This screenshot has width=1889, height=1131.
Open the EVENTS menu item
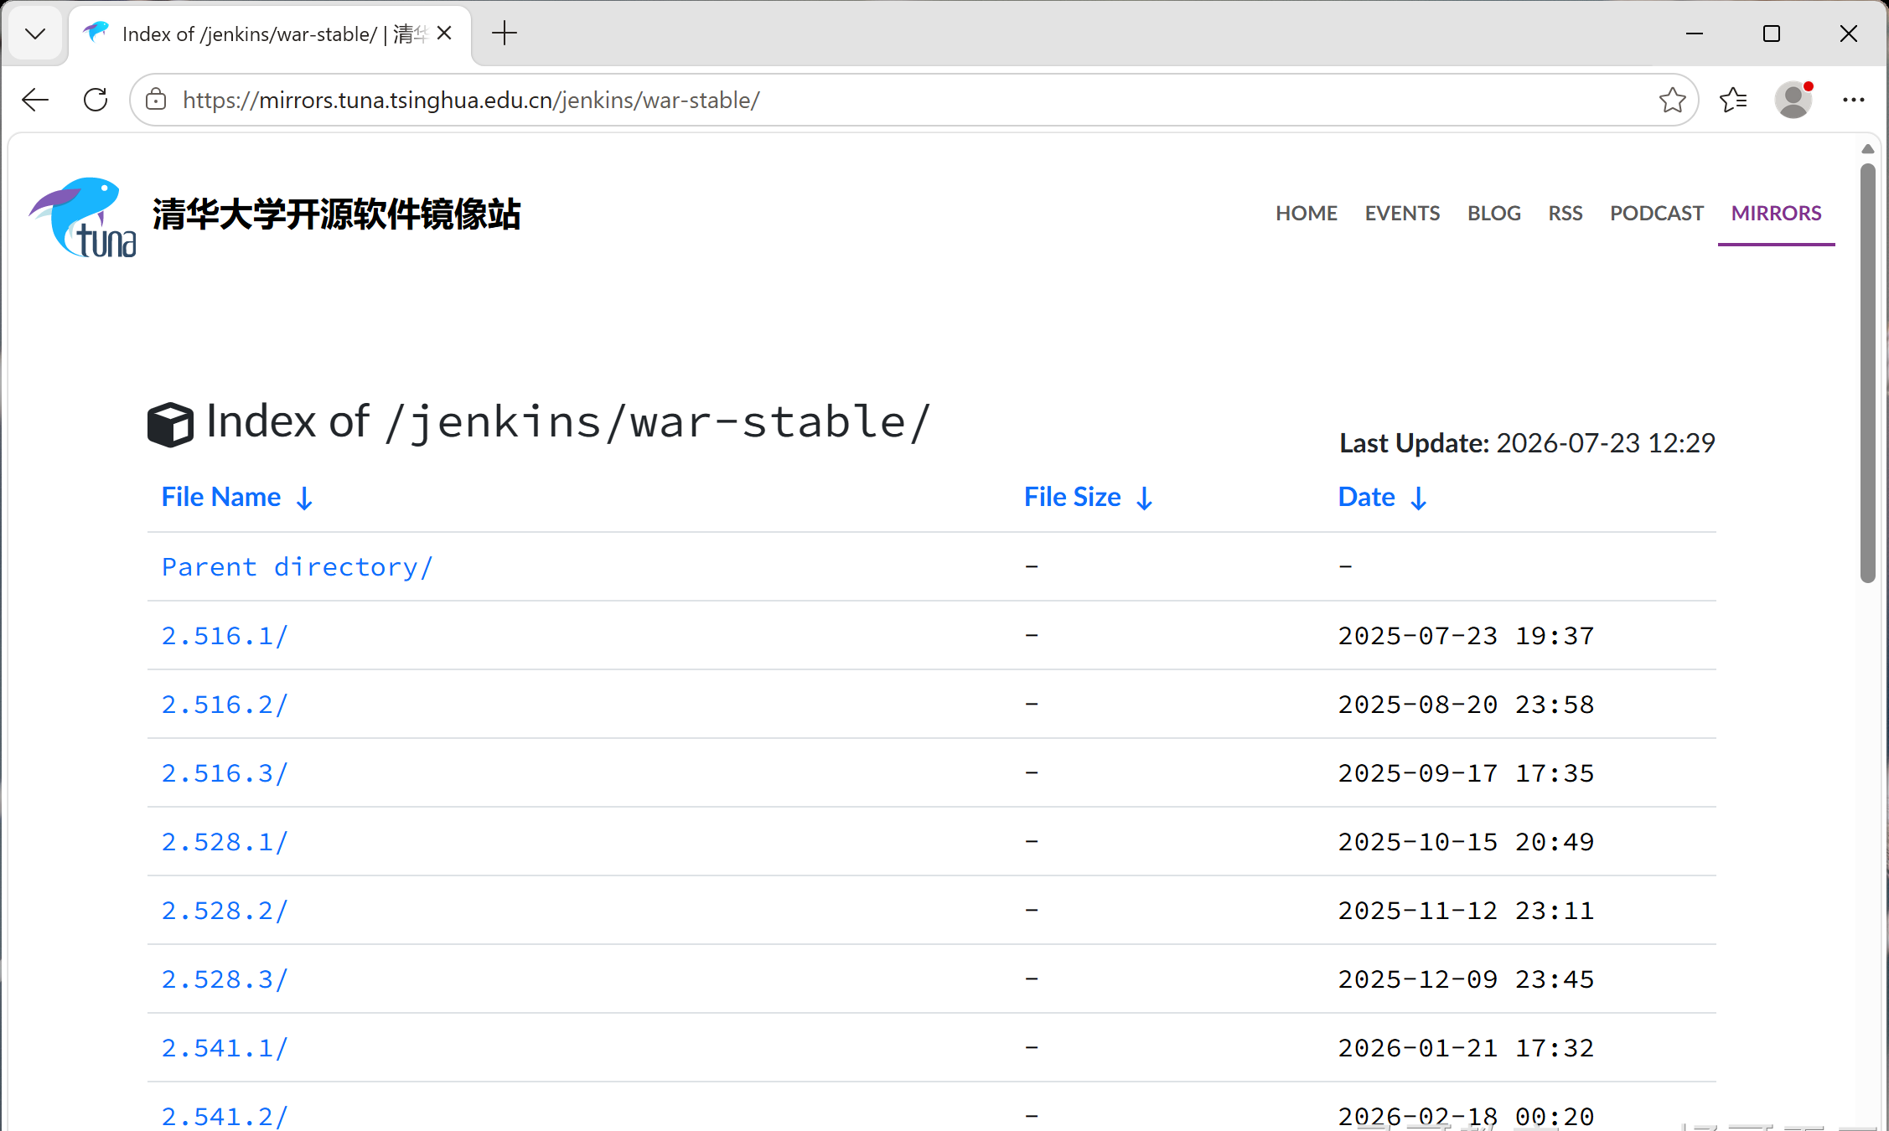[1402, 213]
